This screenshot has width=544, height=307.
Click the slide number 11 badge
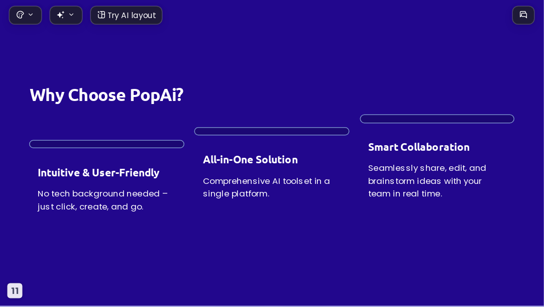click(15, 291)
